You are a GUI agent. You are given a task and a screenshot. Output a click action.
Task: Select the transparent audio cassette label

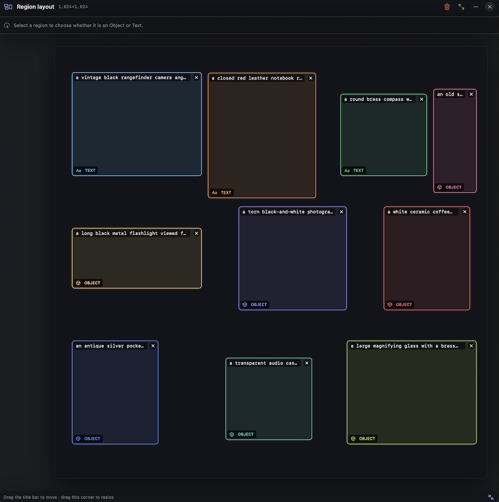click(263, 363)
